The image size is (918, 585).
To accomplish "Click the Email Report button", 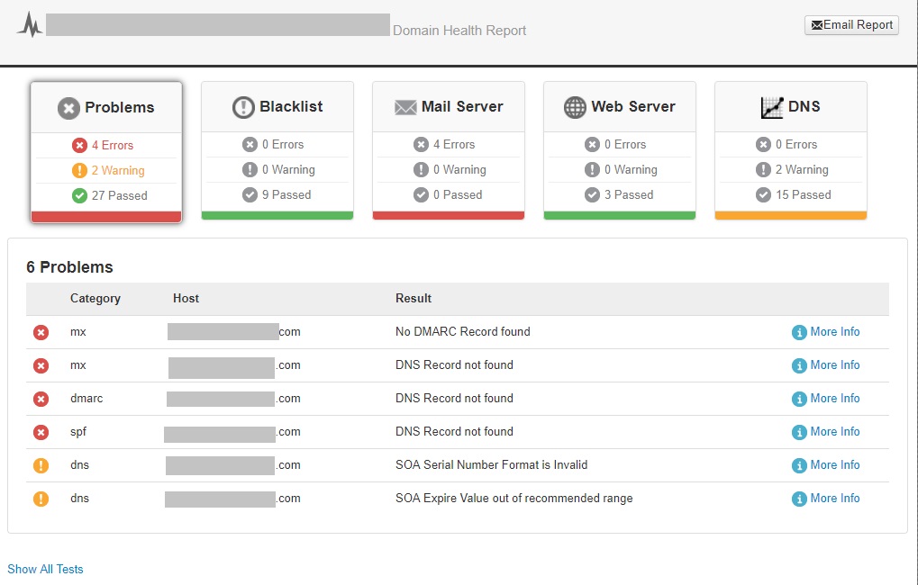I will point(851,25).
